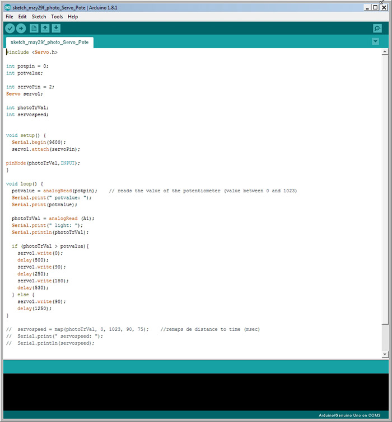This screenshot has width=392, height=422.
Task: Click the 'Serial.begin(9600);' line
Action: (39, 143)
